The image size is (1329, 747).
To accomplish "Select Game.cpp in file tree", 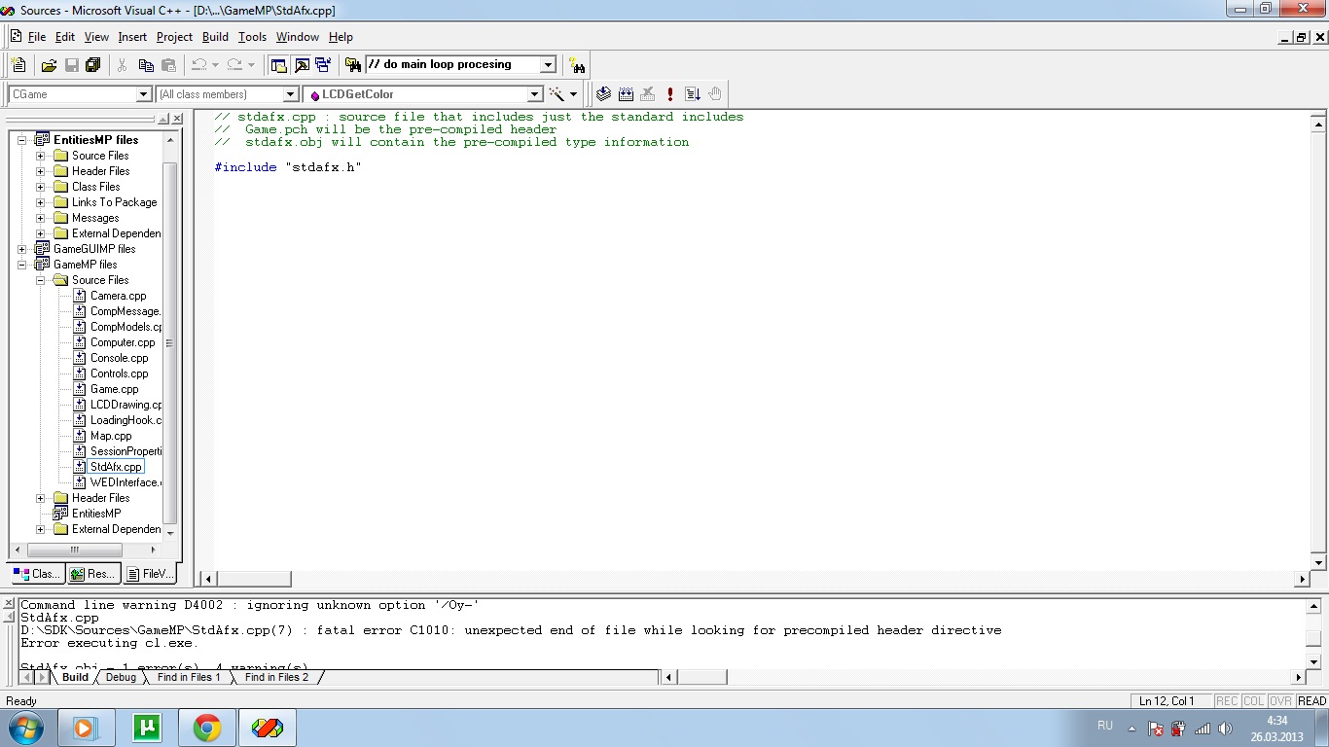I will pyautogui.click(x=114, y=389).
